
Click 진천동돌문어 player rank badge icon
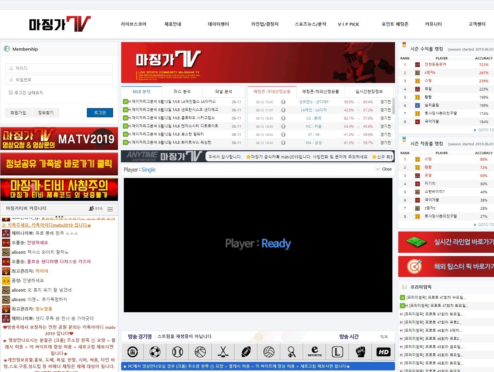(x=418, y=65)
